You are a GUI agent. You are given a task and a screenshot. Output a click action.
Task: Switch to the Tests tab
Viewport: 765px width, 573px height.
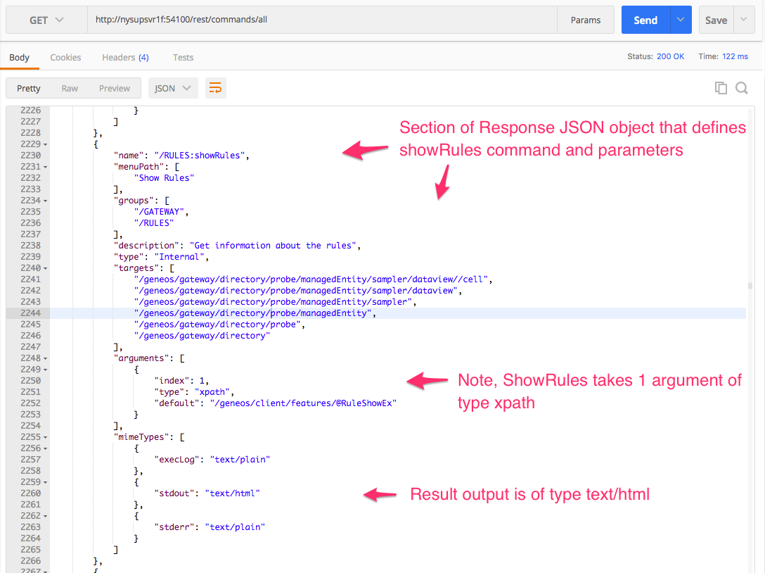point(183,57)
